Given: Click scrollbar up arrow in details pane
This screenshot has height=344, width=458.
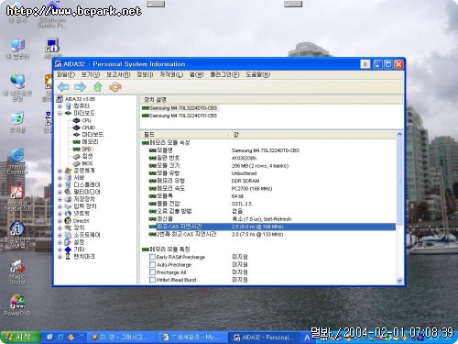Looking at the screenshot, I should click(399, 134).
